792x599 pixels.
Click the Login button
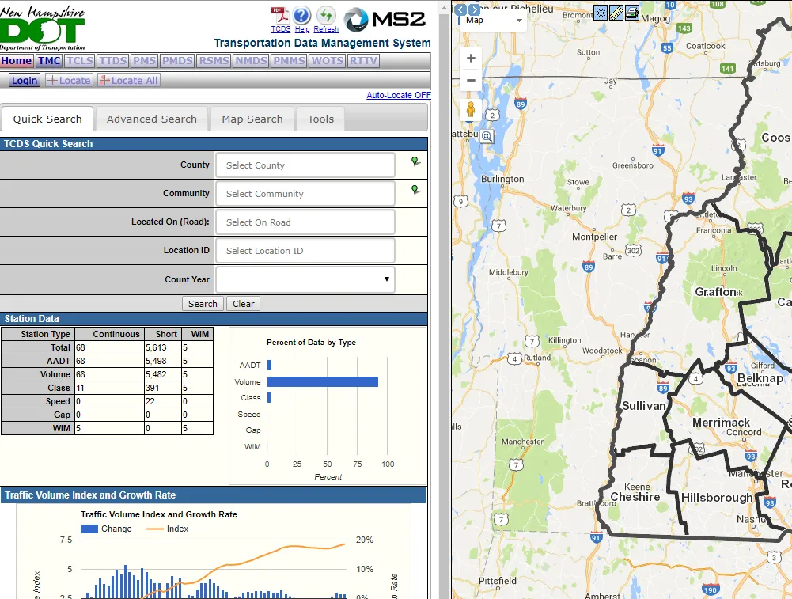tap(25, 80)
